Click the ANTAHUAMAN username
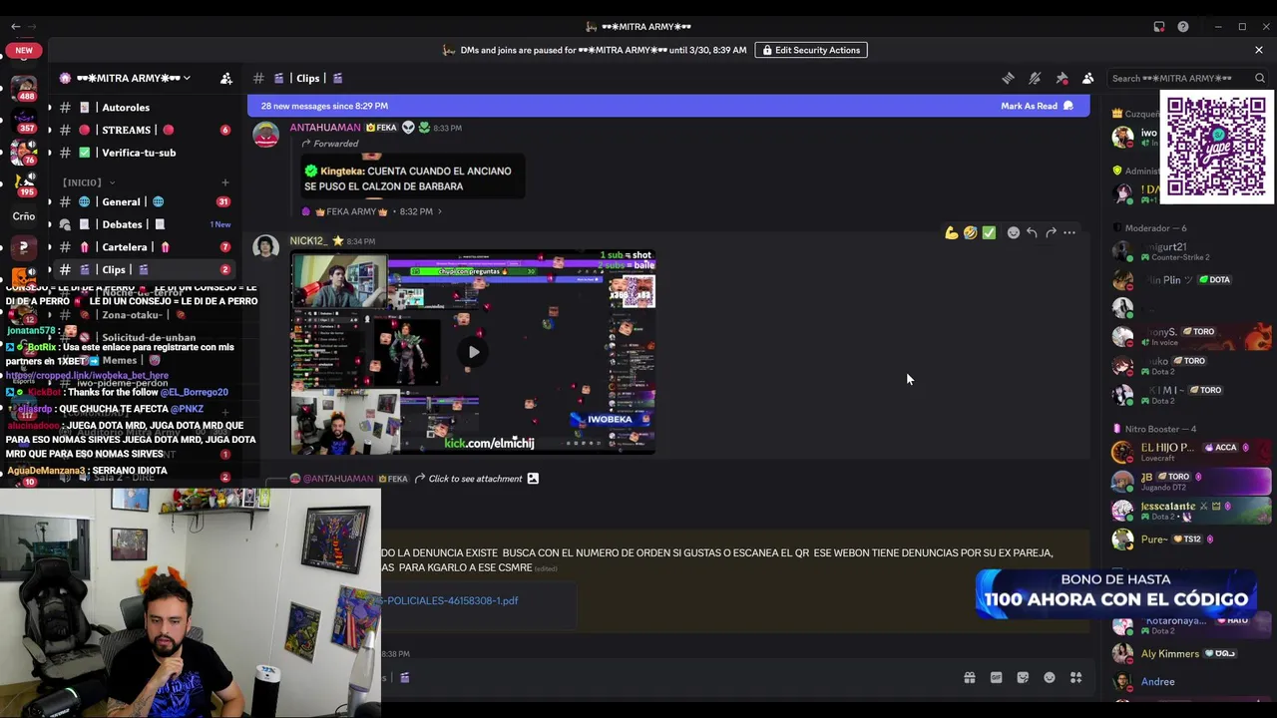1277x718 pixels. tap(325, 128)
